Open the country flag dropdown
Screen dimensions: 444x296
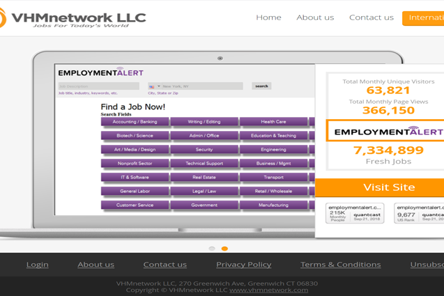click(155, 86)
